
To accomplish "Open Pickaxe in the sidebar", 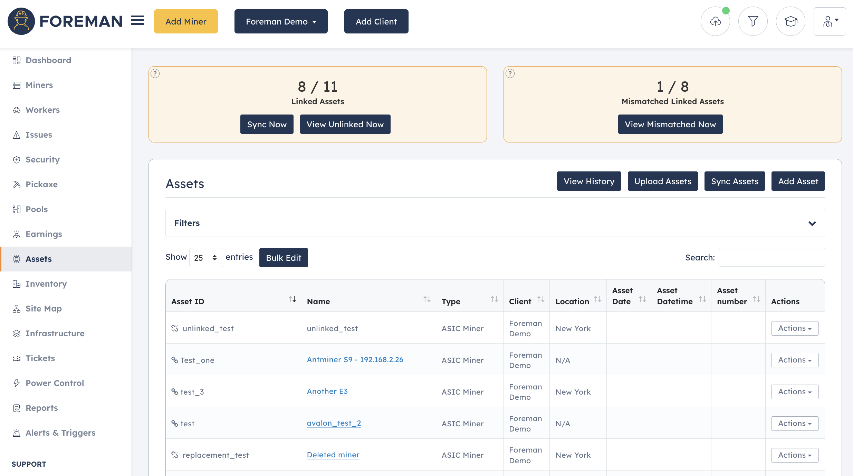I will 66,185.
